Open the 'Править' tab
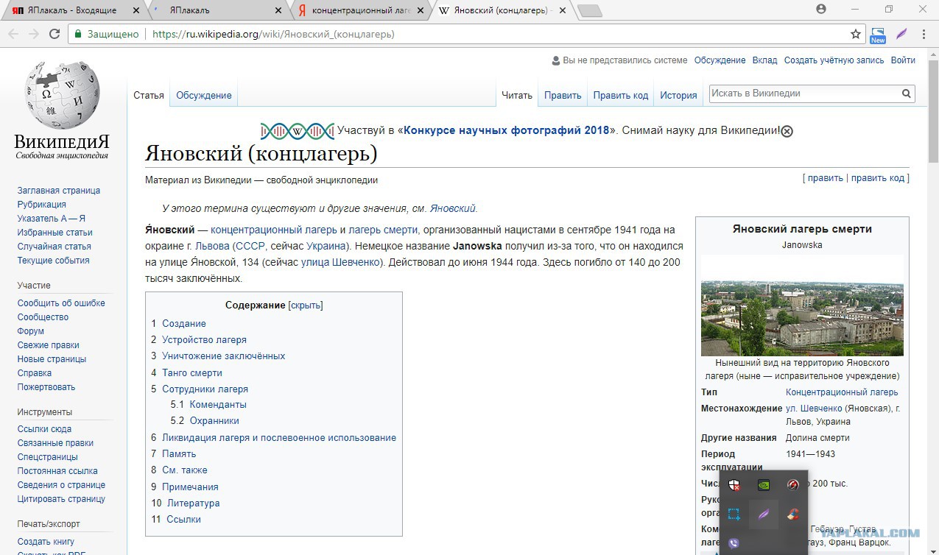Viewport: 939px width, 555px height. 563,95
